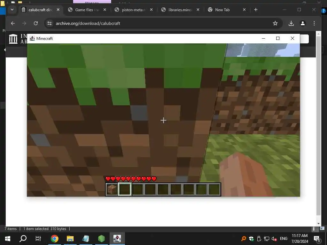Open the Game files browser tab
327x245 pixels.
[x=87, y=10]
